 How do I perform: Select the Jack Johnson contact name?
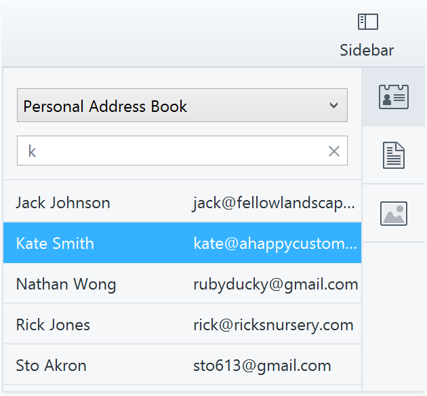63,203
